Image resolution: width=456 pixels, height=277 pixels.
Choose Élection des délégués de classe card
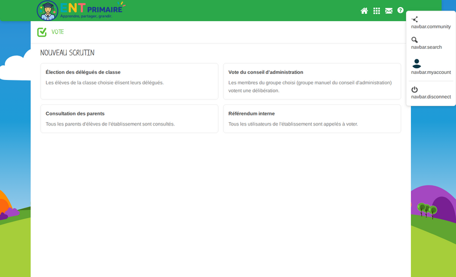tap(130, 81)
